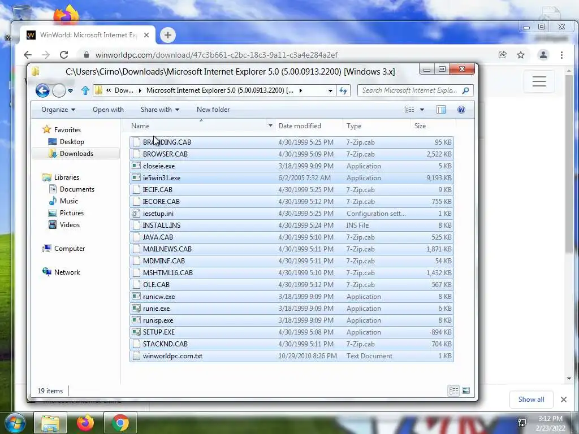Open the Share with menu

[x=159, y=110]
